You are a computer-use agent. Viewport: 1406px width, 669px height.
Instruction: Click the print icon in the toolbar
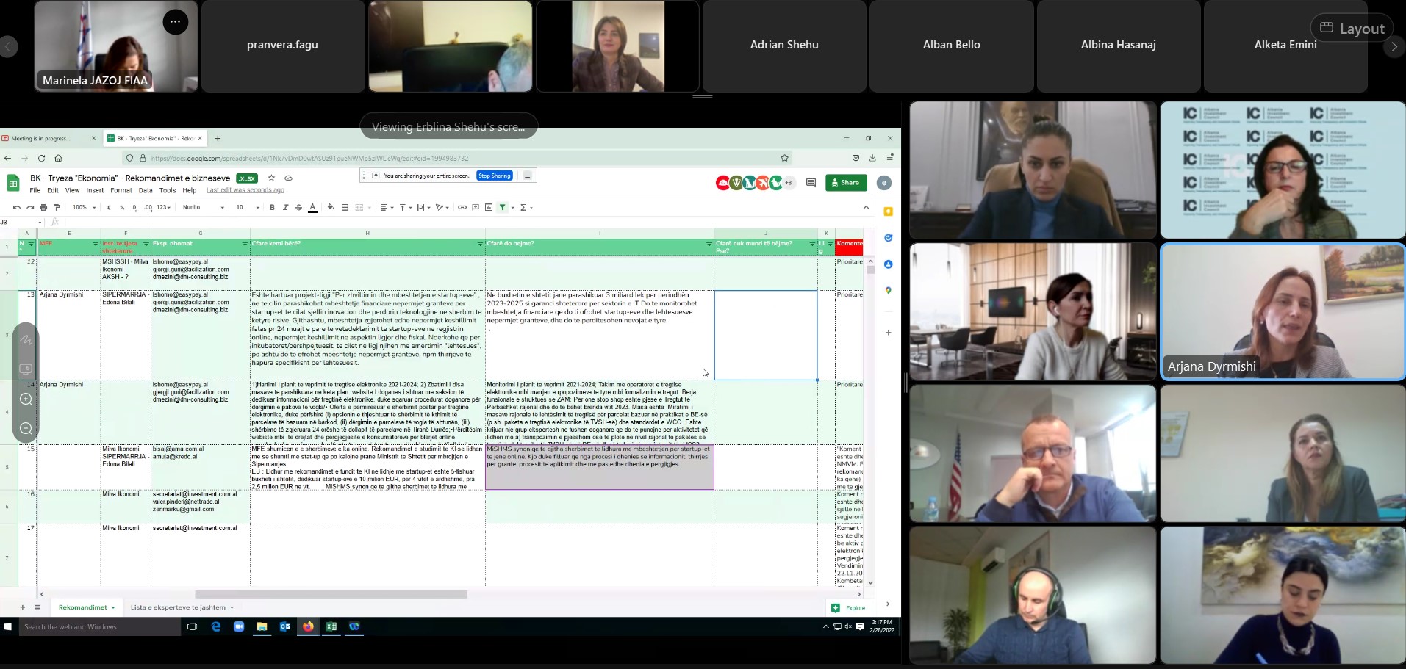(43, 208)
